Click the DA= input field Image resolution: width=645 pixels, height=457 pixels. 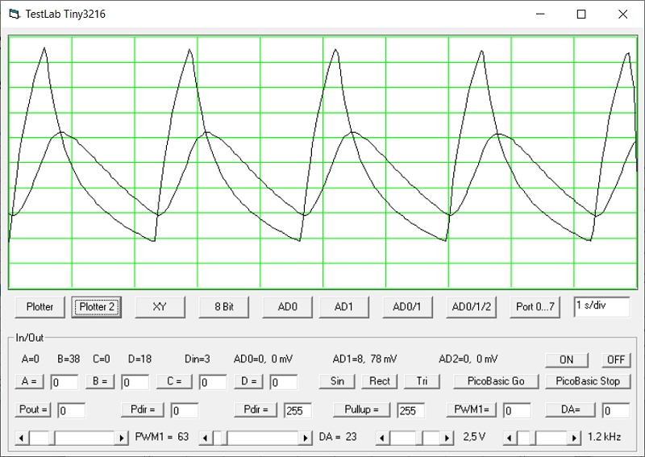click(x=616, y=410)
